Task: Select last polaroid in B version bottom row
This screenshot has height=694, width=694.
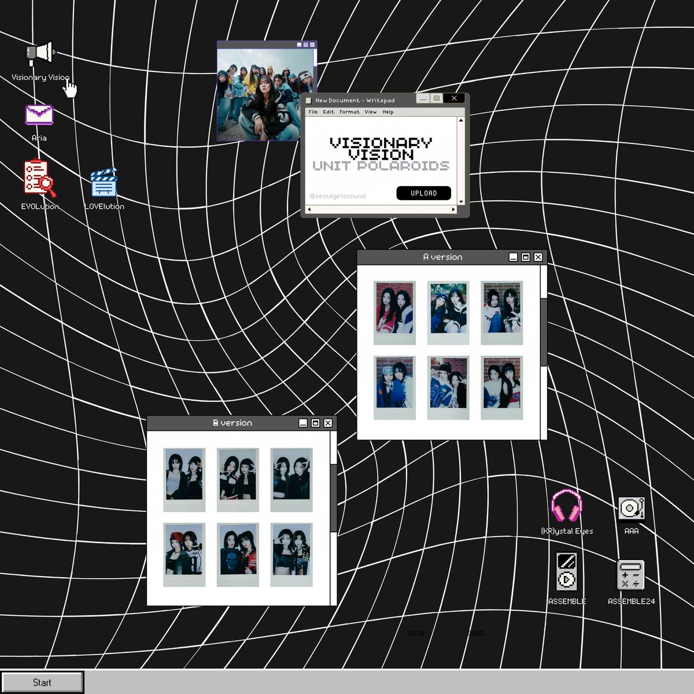Action: point(291,555)
